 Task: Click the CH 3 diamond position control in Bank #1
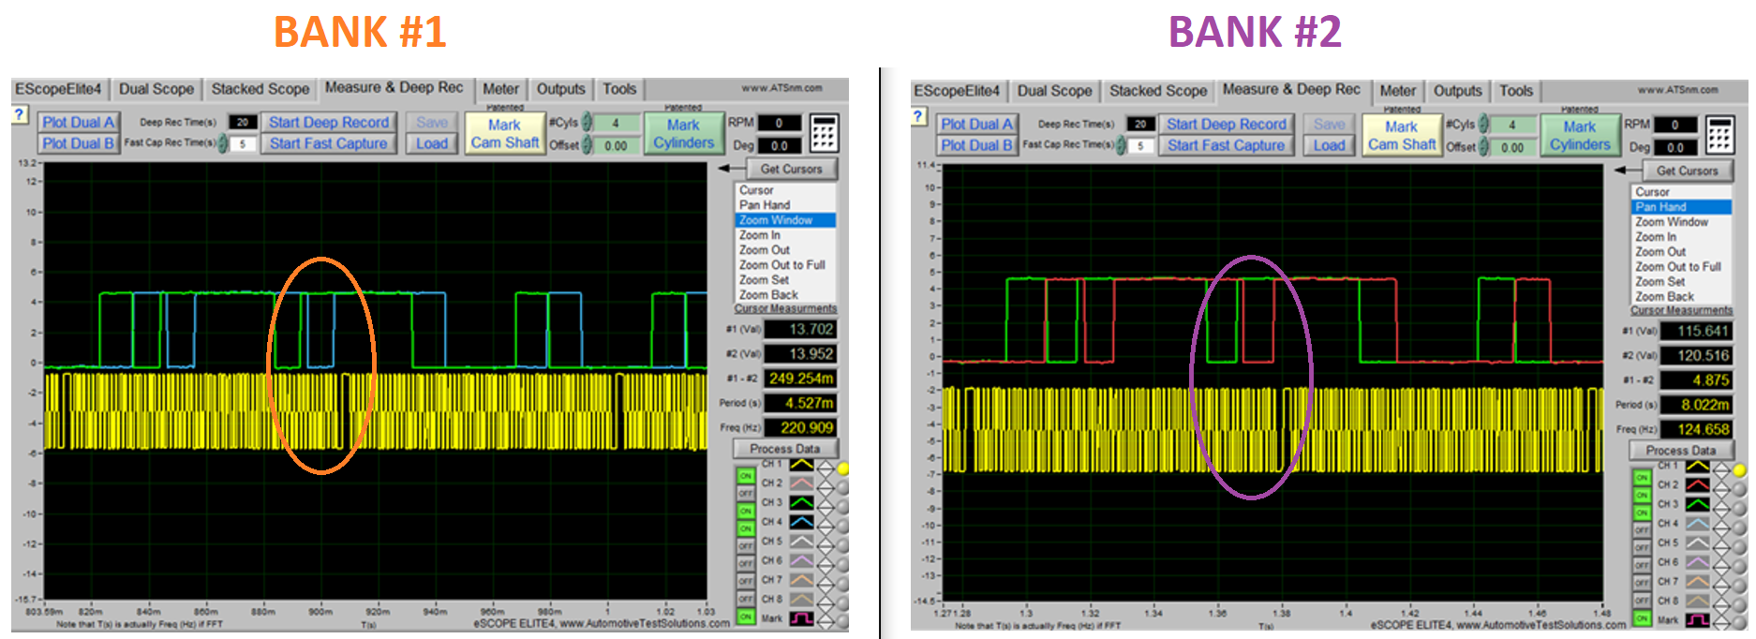[826, 506]
